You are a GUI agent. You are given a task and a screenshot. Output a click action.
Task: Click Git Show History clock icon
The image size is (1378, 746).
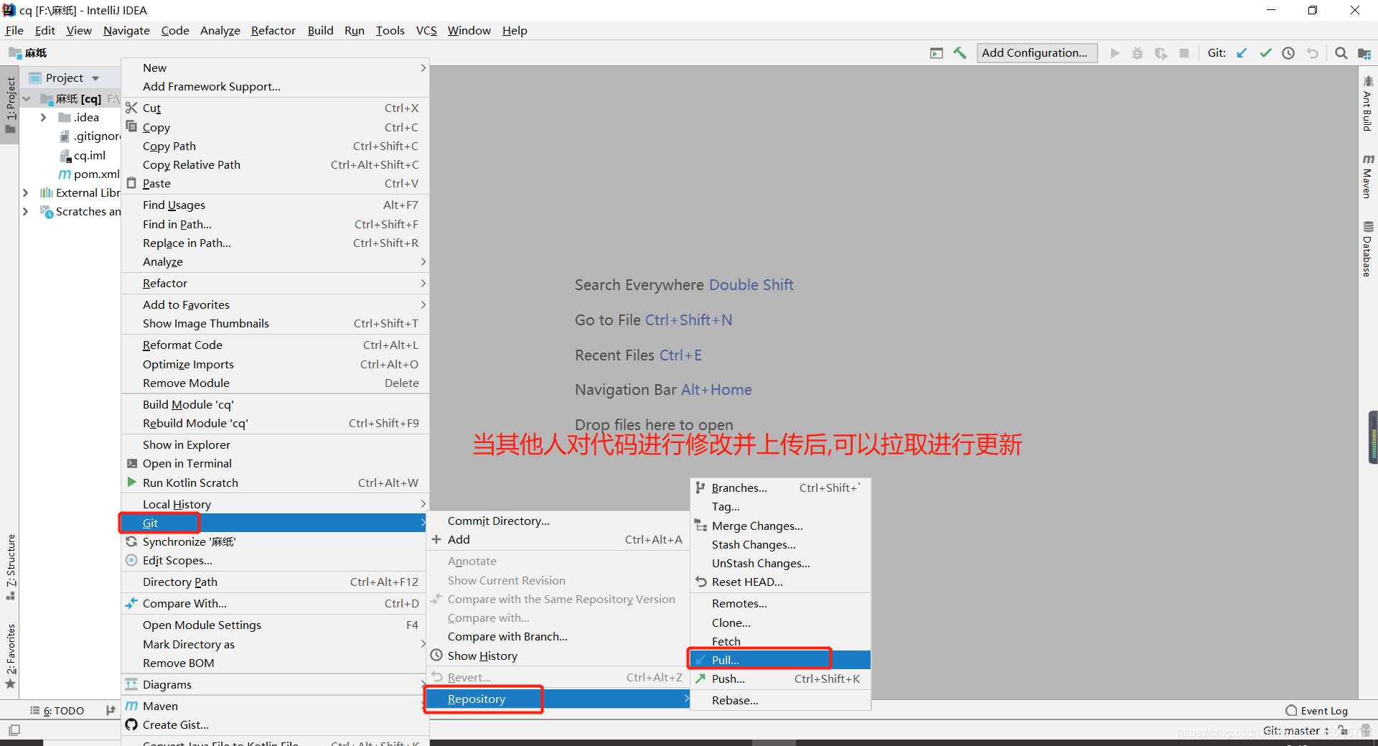click(x=1288, y=53)
